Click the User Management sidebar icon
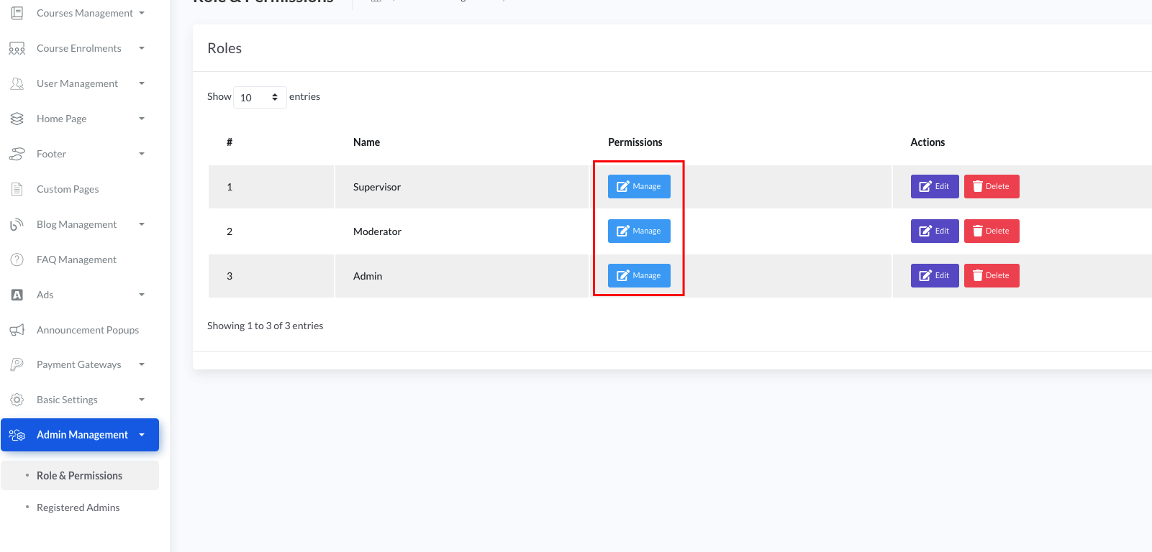The height and width of the screenshot is (552, 1152). coord(17,83)
